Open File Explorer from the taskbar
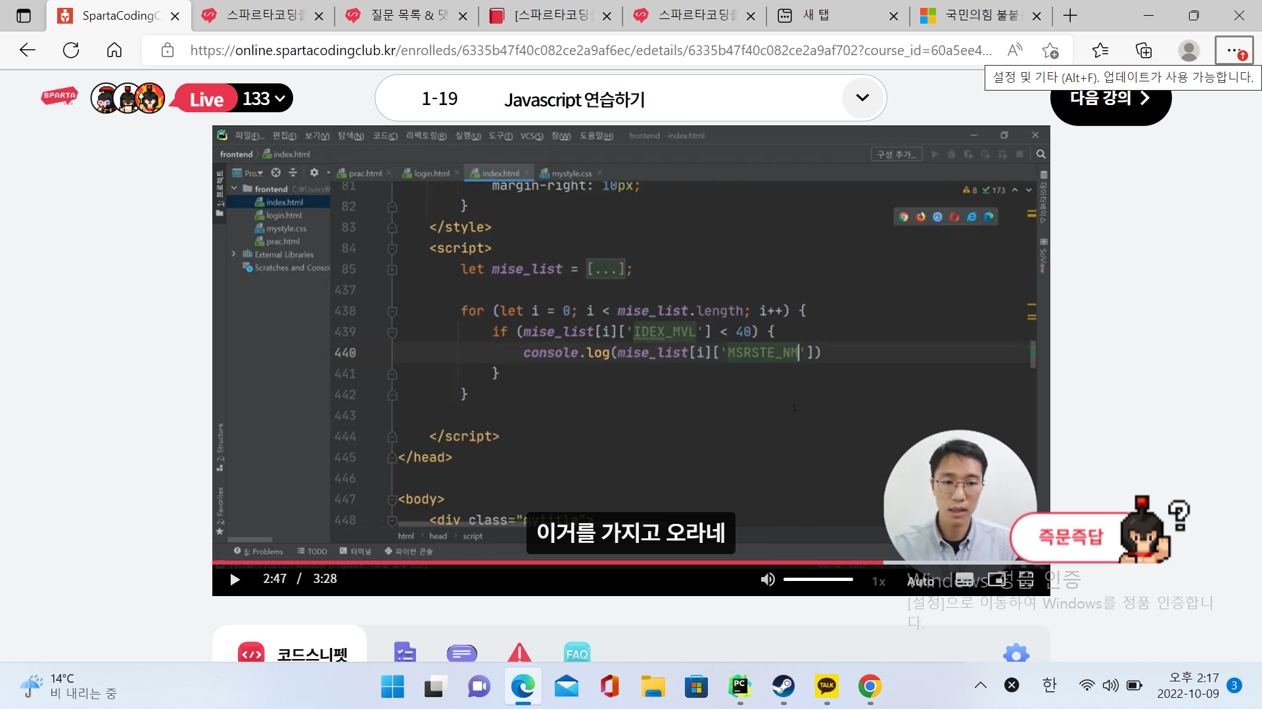Viewport: 1262px width, 709px height. pyautogui.click(x=653, y=687)
